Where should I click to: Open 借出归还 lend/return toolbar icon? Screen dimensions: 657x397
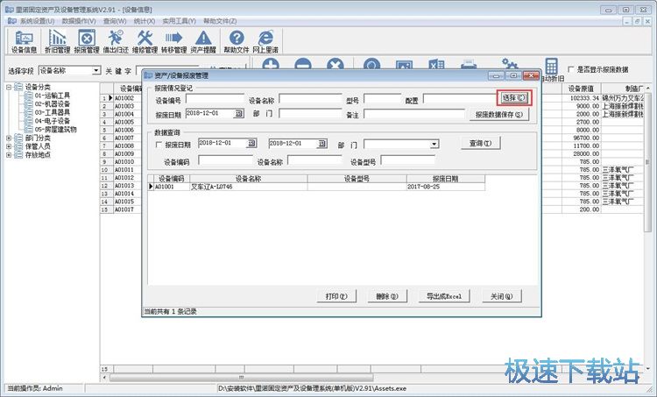coord(116,41)
